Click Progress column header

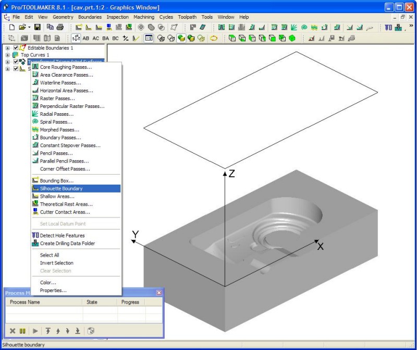coord(131,302)
